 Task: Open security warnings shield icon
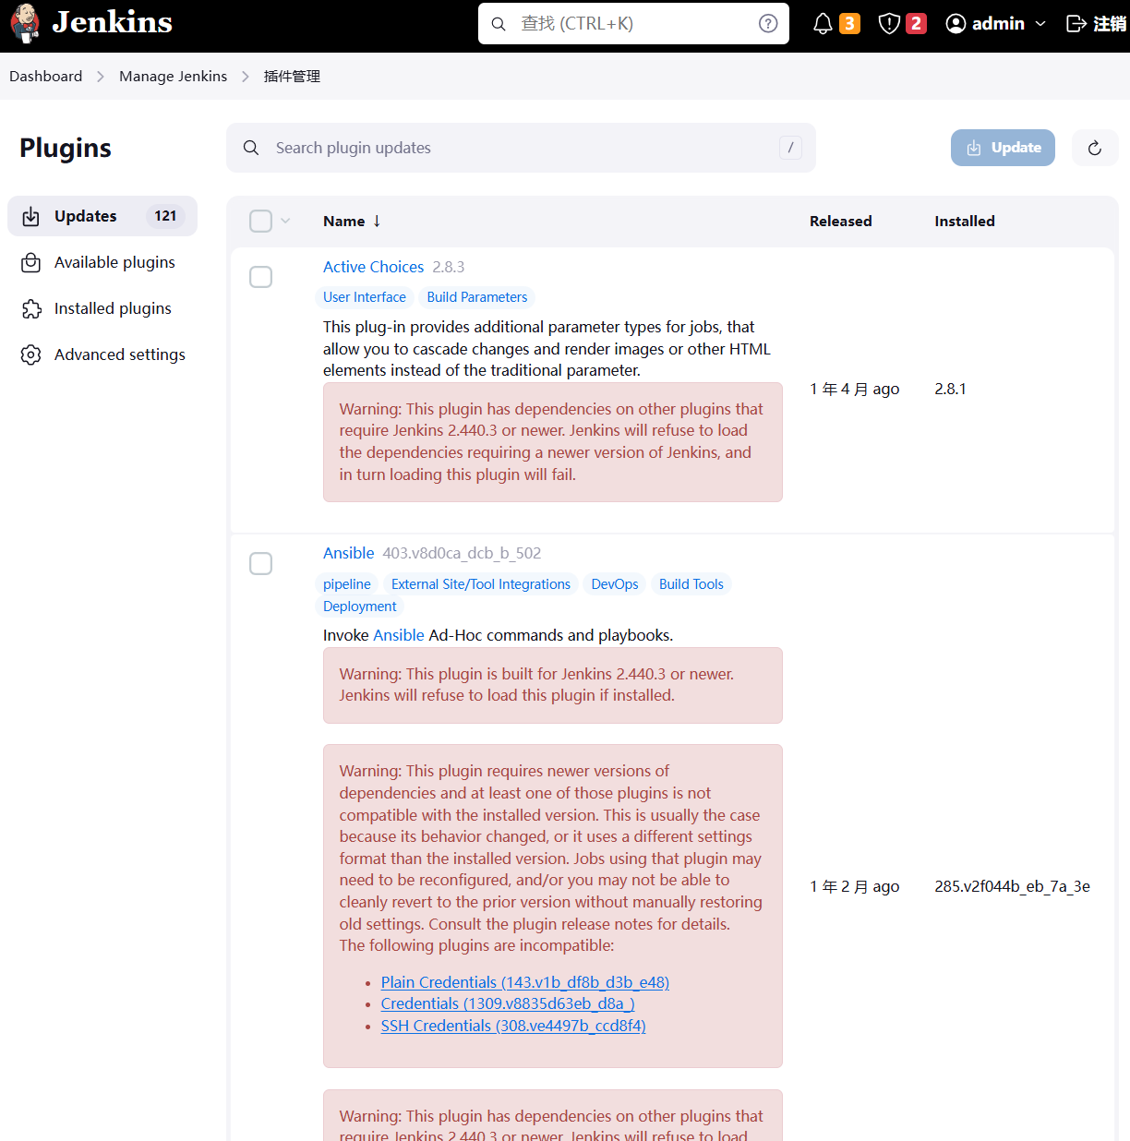pos(889,24)
